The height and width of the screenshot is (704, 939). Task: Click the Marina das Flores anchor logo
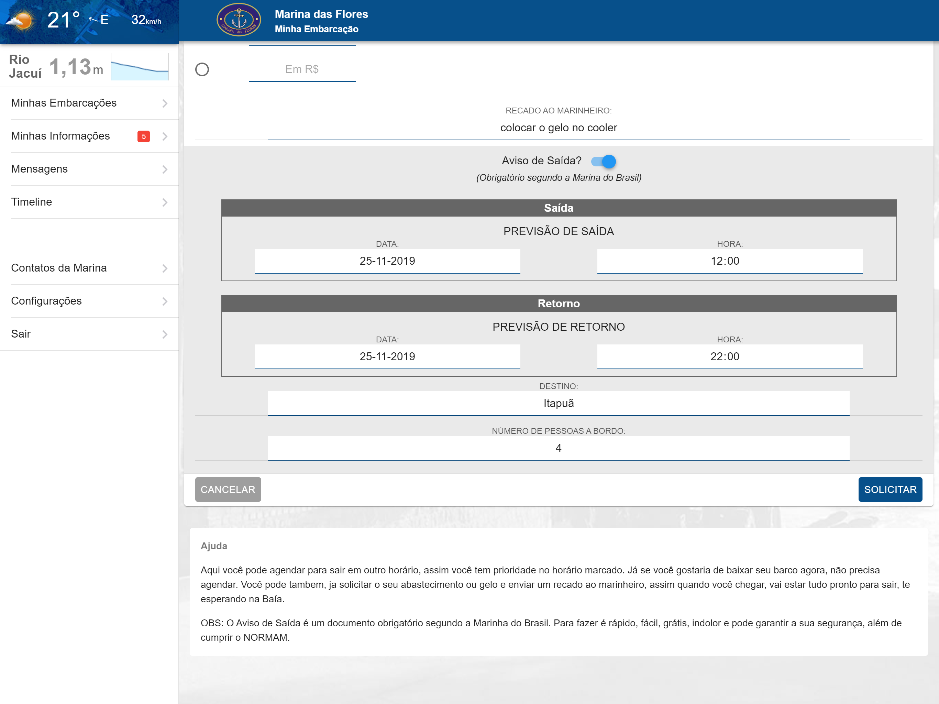(x=239, y=20)
